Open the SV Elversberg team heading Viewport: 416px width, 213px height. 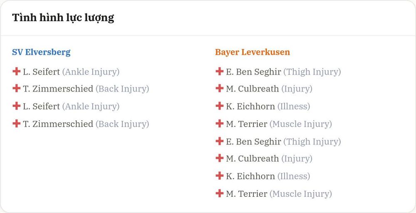pyautogui.click(x=41, y=52)
